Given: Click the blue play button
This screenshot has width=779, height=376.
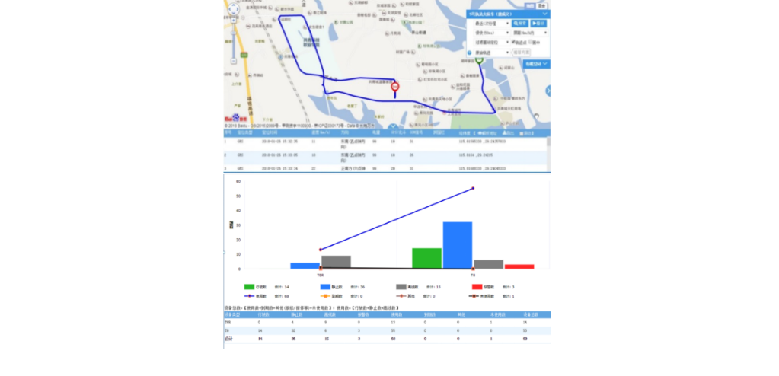Looking at the screenshot, I should (538, 24).
